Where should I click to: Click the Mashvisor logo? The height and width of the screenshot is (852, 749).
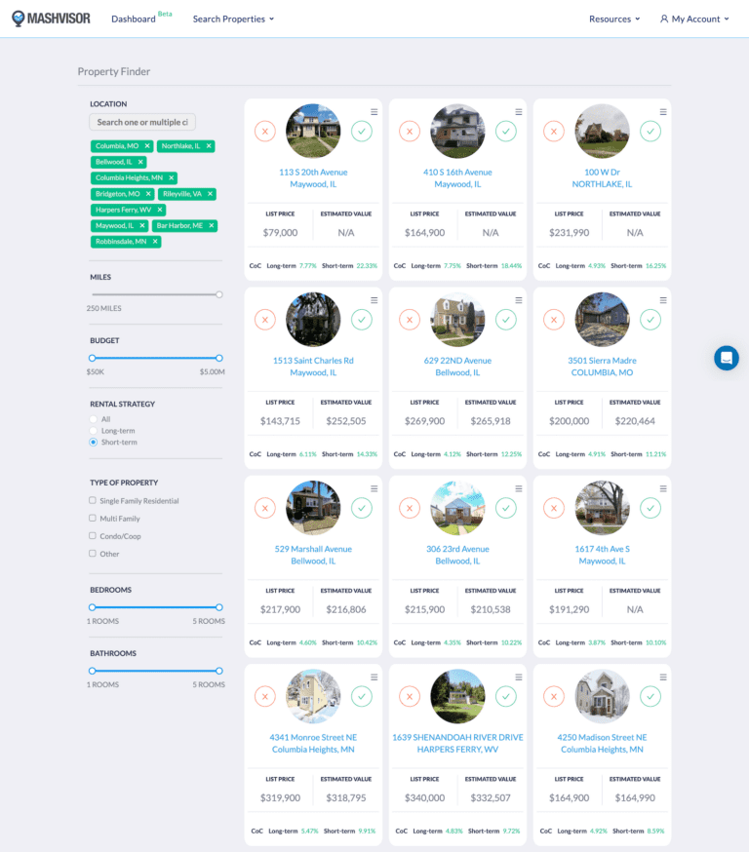pyautogui.click(x=51, y=19)
